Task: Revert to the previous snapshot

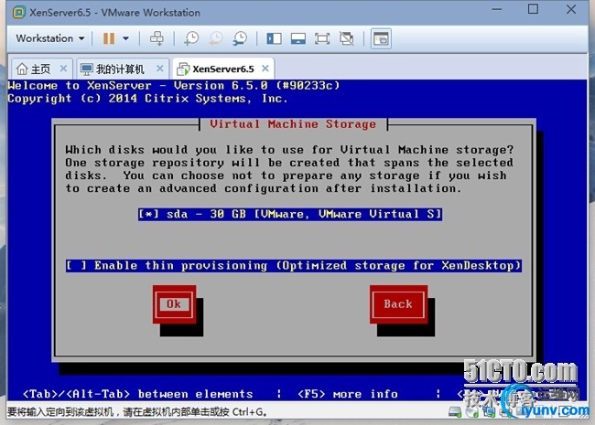Action: coord(215,38)
